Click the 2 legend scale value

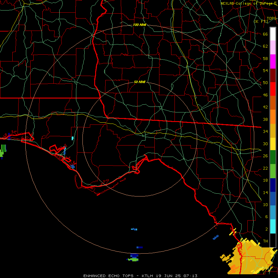[x=267, y=229]
